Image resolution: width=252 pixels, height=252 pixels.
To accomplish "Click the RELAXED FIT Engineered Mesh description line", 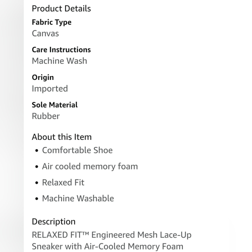I will pos(112,235).
